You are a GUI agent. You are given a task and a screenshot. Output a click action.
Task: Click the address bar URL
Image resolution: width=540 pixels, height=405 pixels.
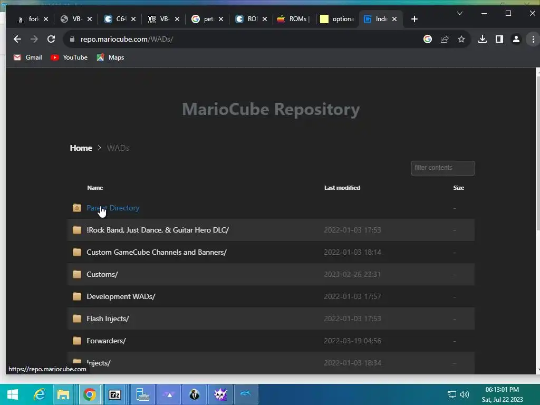tap(127, 39)
